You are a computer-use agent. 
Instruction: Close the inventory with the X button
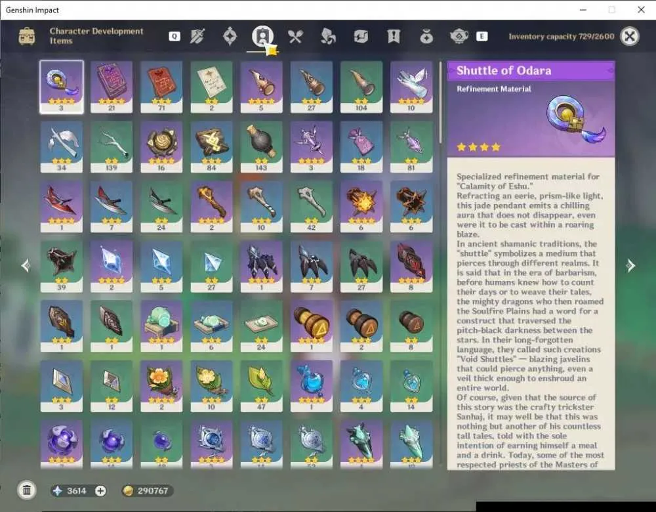(x=629, y=36)
